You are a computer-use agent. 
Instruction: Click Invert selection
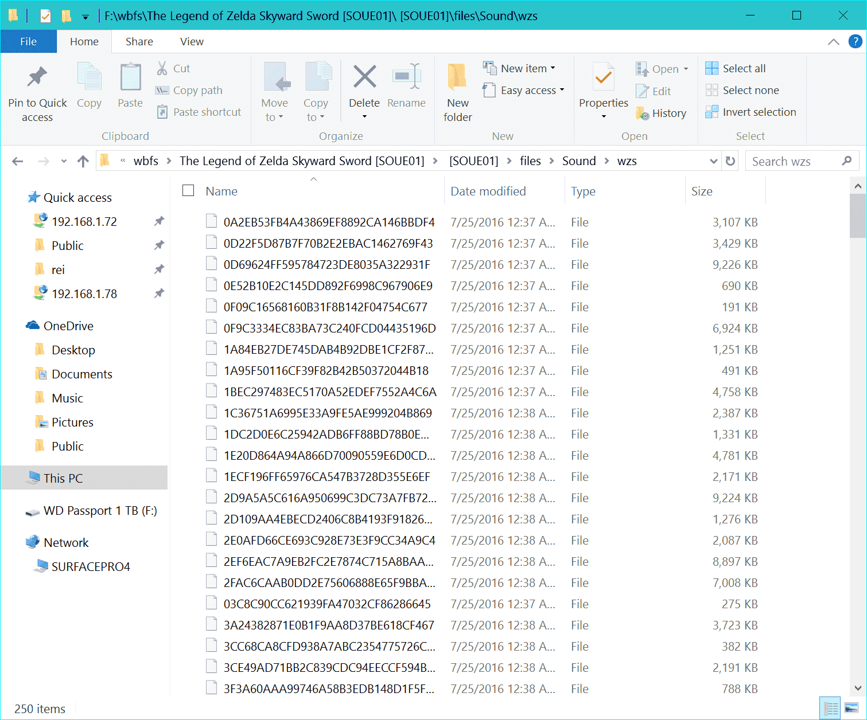[x=751, y=112]
